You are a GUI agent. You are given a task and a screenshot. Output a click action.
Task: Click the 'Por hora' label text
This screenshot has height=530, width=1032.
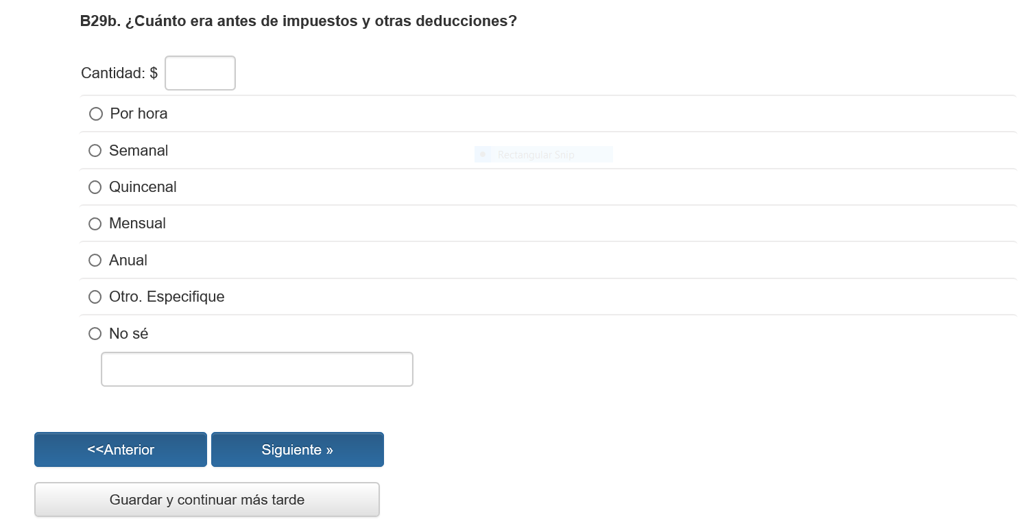(x=139, y=114)
